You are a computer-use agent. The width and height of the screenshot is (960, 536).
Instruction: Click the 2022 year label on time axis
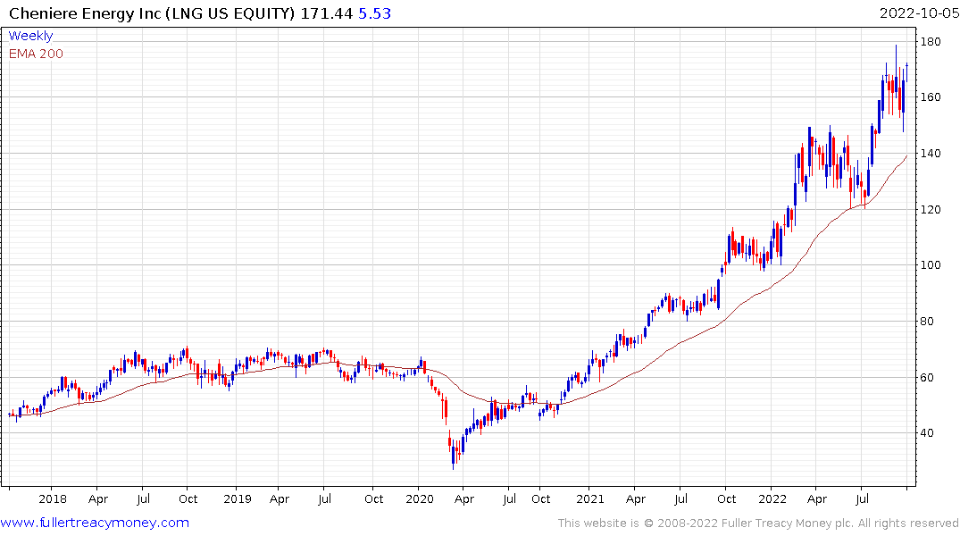772,498
